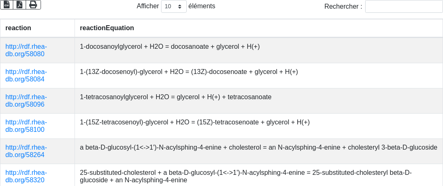Click the (13Z)-docosenoate equation cell
443x186 pixels.
coord(189,72)
